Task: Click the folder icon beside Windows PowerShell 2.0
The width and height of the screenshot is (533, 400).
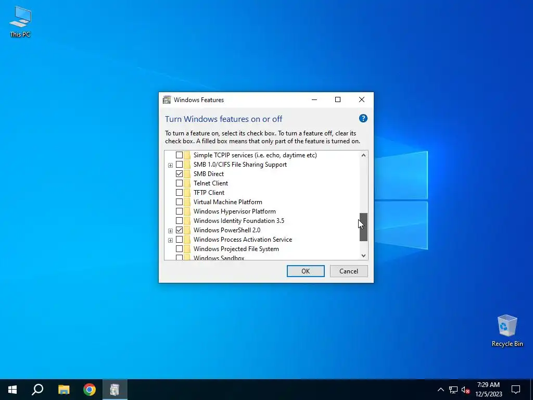Action: [x=187, y=230]
